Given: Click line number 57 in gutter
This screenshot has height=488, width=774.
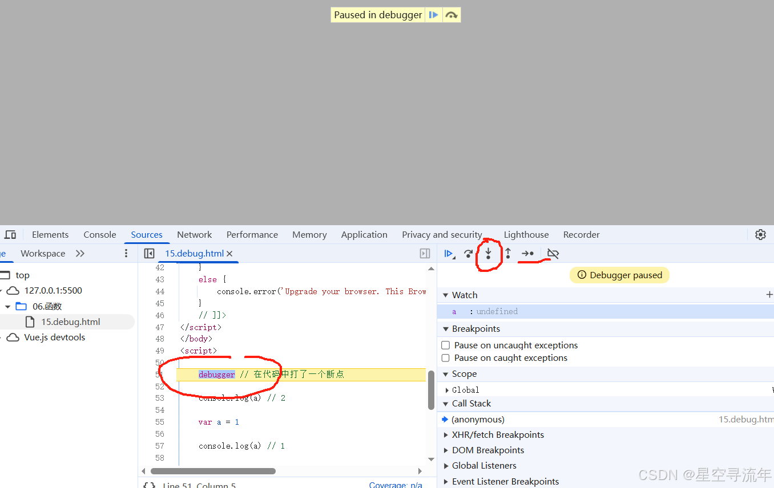Looking at the screenshot, I should (x=159, y=446).
